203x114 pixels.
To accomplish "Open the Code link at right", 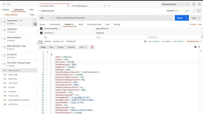I will tap(200, 24).
